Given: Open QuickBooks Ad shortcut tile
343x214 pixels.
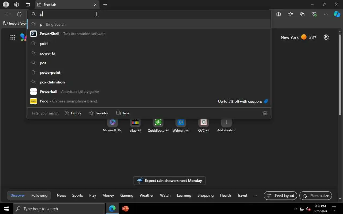Looking at the screenshot, I should pos(158,126).
